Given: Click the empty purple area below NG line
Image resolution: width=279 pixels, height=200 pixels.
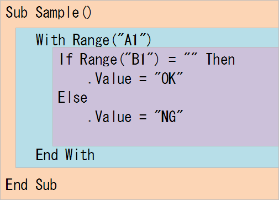Looking at the screenshot, I should [x=165, y=135].
